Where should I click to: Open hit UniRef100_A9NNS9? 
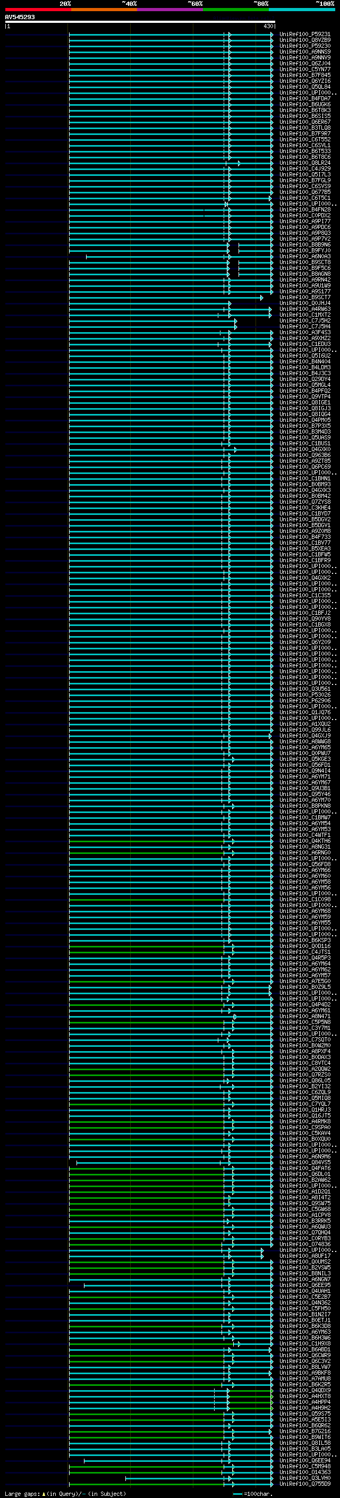pyautogui.click(x=305, y=52)
